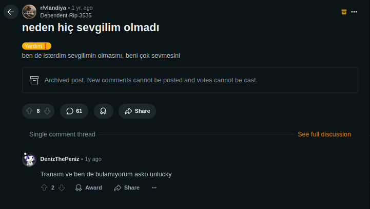
Task: Open the post's three-dot options menu
Action: (x=354, y=12)
